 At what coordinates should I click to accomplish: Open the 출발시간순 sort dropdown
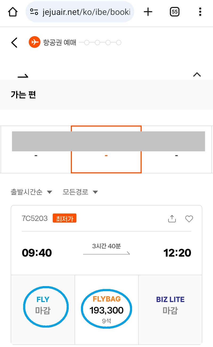coord(31,192)
